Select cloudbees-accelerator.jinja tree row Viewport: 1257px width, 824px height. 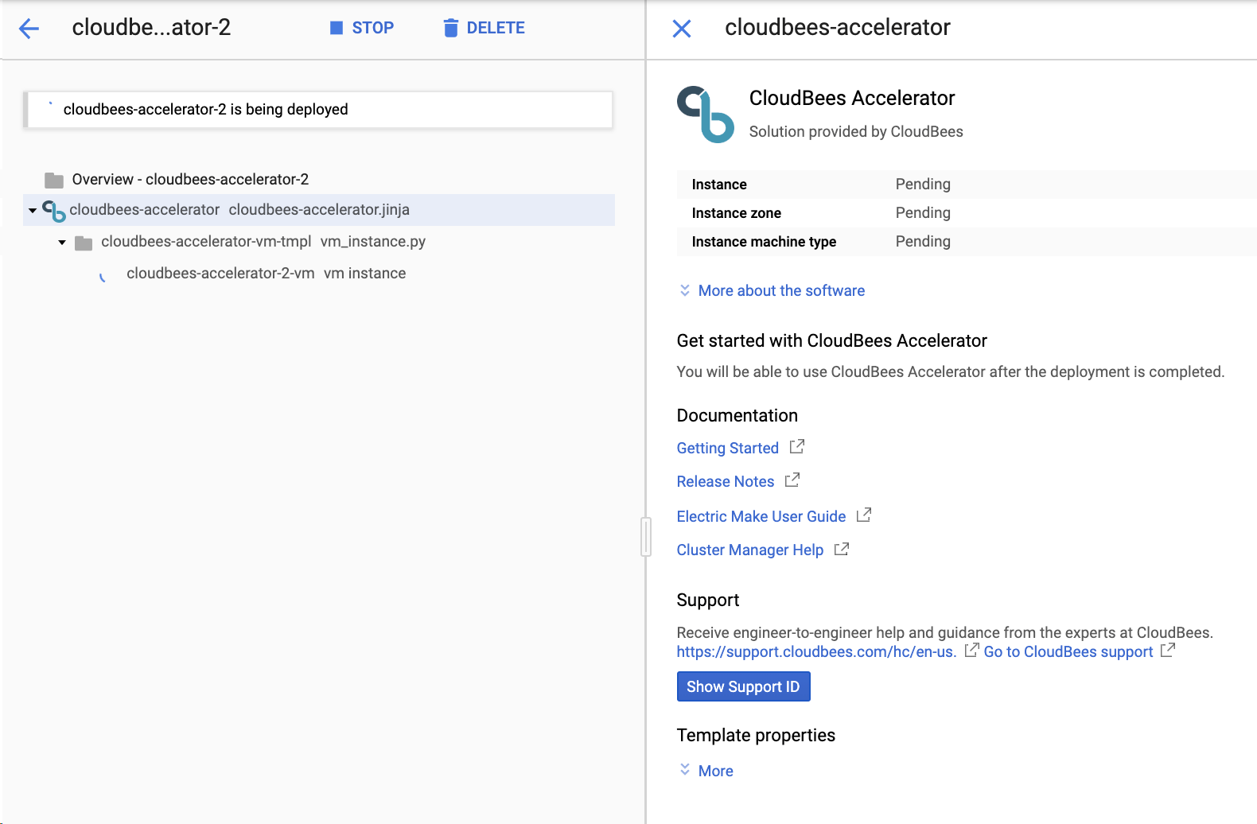pyautogui.click(x=319, y=210)
